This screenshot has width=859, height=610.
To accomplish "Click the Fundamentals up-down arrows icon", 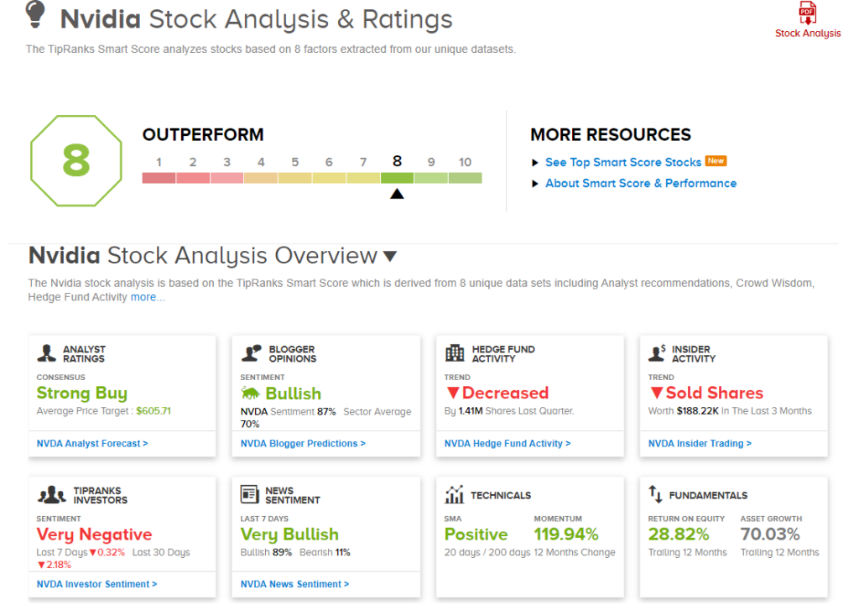I will coord(657,494).
